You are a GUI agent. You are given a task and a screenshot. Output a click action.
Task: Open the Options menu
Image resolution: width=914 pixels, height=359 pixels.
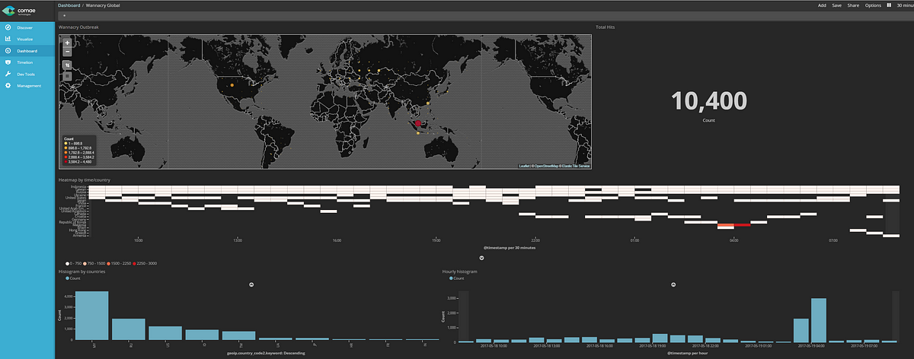point(873,5)
